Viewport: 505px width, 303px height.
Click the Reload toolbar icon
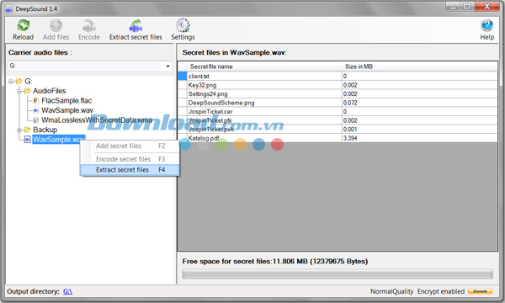24,25
